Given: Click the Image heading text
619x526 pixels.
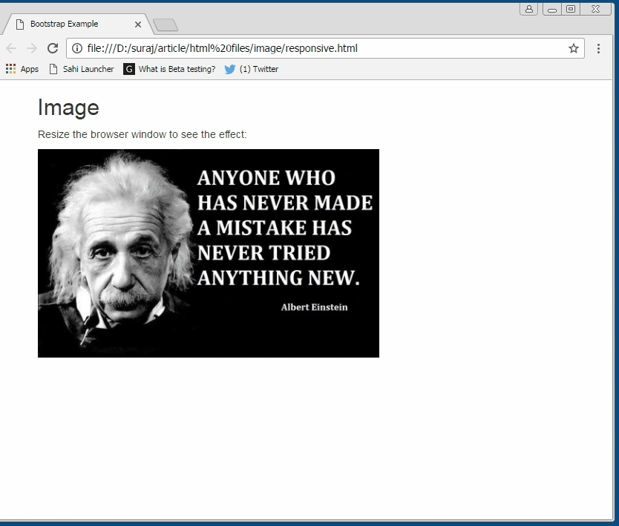Looking at the screenshot, I should (x=68, y=108).
